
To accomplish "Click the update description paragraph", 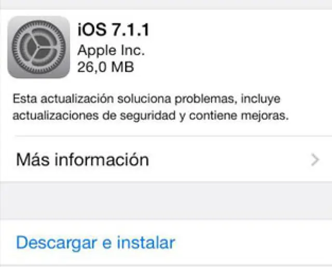I will [x=151, y=107].
